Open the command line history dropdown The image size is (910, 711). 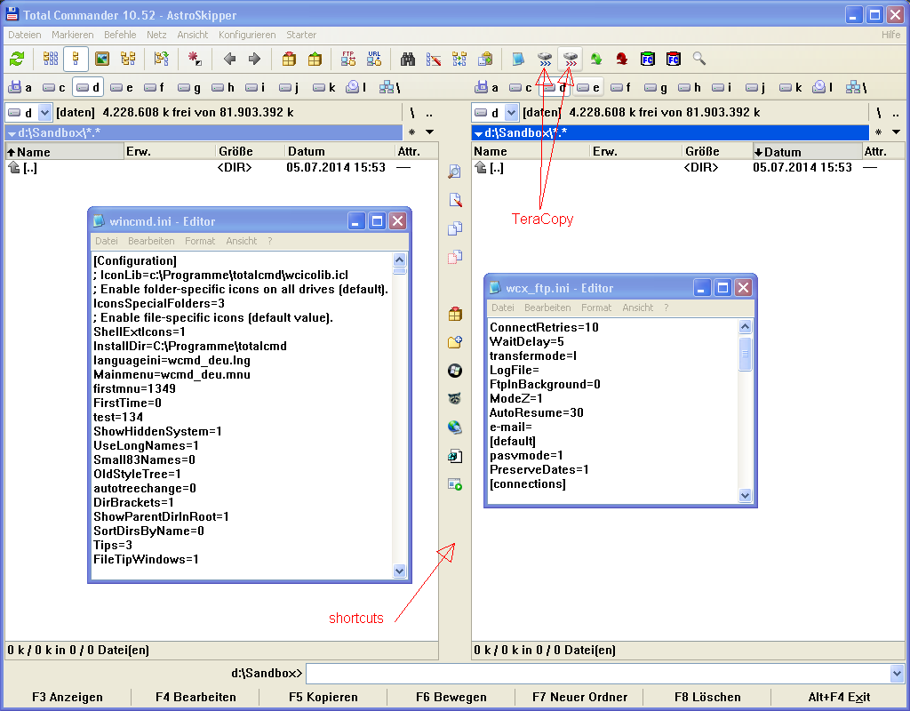point(898,674)
